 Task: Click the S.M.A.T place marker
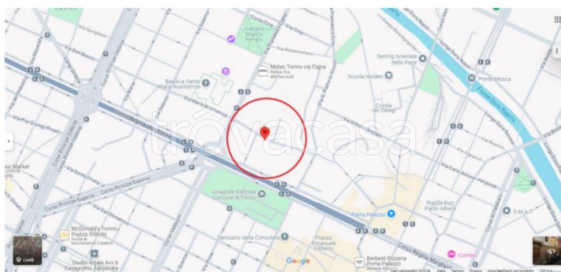(x=506, y=211)
